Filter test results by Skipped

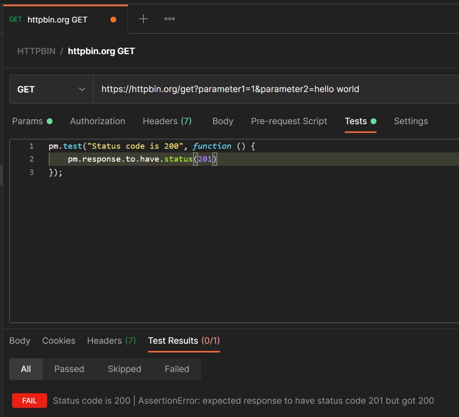(124, 369)
